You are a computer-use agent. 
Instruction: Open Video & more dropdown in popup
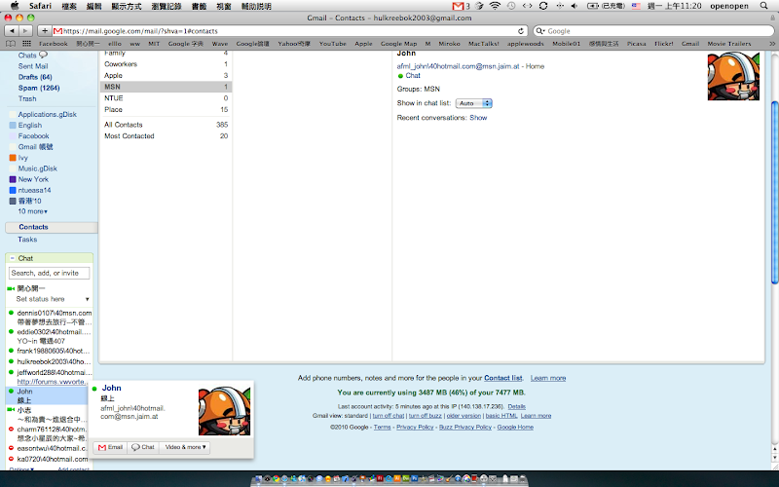click(x=185, y=447)
